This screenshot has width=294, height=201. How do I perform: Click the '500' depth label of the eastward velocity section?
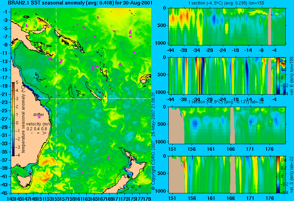click(162, 75)
